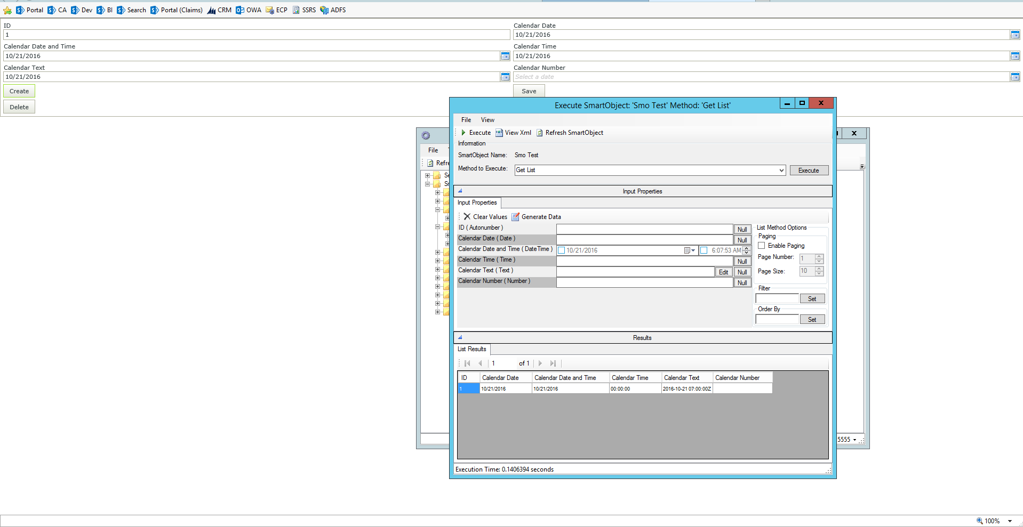This screenshot has width=1023, height=527.
Task: Open the Method to Execute dropdown
Action: (x=781, y=170)
